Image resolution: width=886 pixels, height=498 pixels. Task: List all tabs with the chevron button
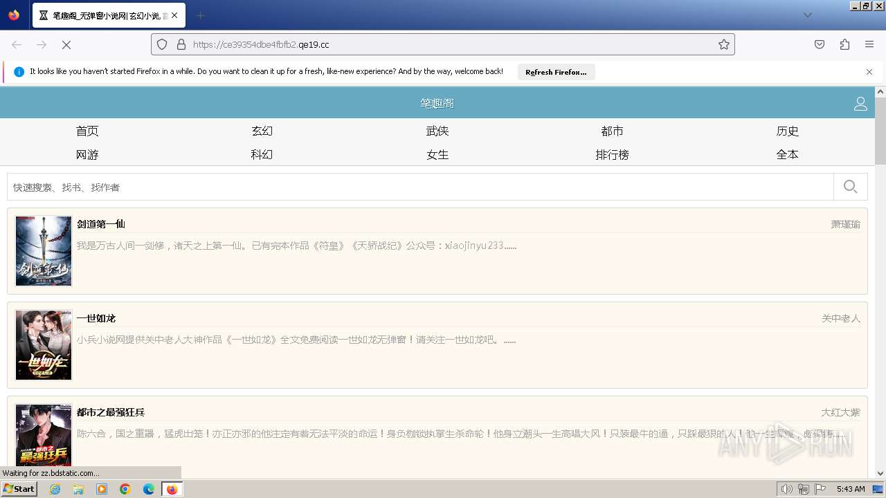808,15
